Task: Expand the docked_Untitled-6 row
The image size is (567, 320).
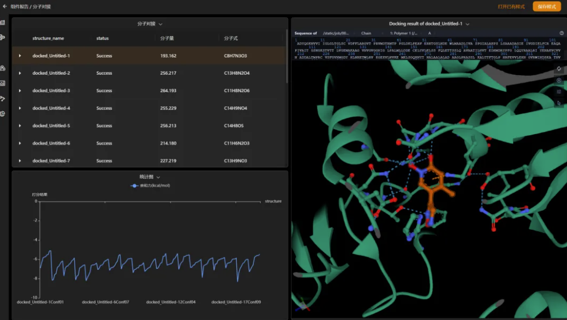Action: point(20,143)
